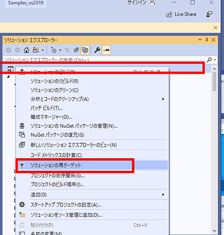Click the scroll up arrow in Solution Explorer

click(x=214, y=69)
